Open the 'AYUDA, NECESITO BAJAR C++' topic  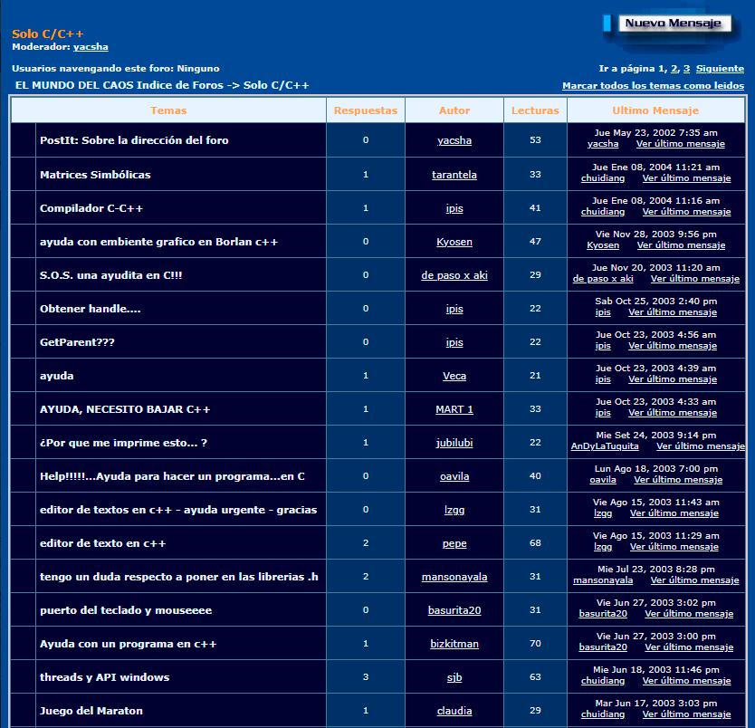click(x=125, y=409)
